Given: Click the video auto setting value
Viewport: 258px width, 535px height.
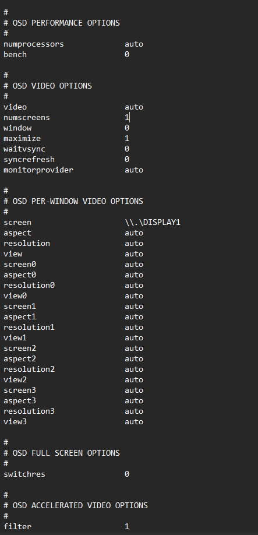Looking at the screenshot, I should point(134,107).
